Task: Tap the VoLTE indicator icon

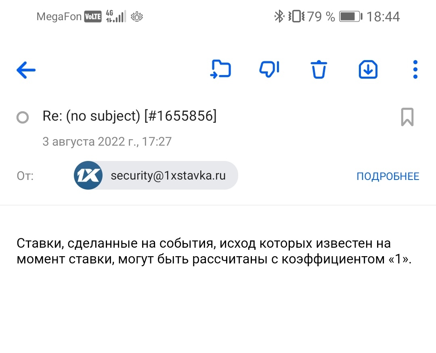Action: point(93,17)
